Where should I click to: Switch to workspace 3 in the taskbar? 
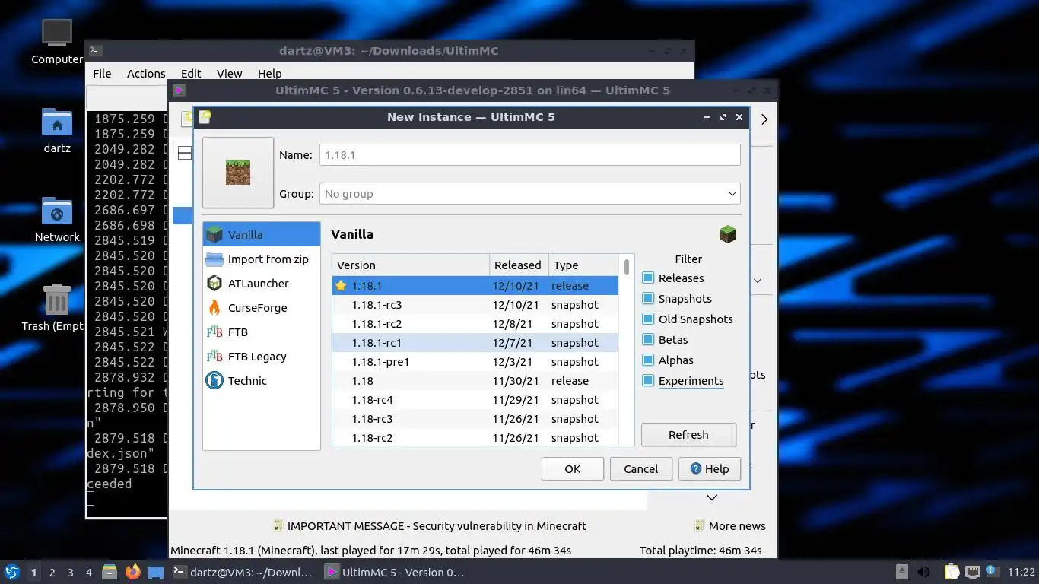click(x=71, y=573)
